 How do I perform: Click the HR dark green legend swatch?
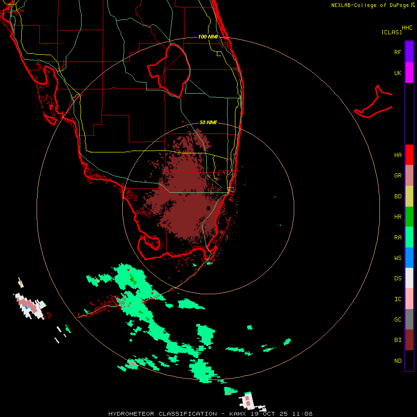(409, 217)
